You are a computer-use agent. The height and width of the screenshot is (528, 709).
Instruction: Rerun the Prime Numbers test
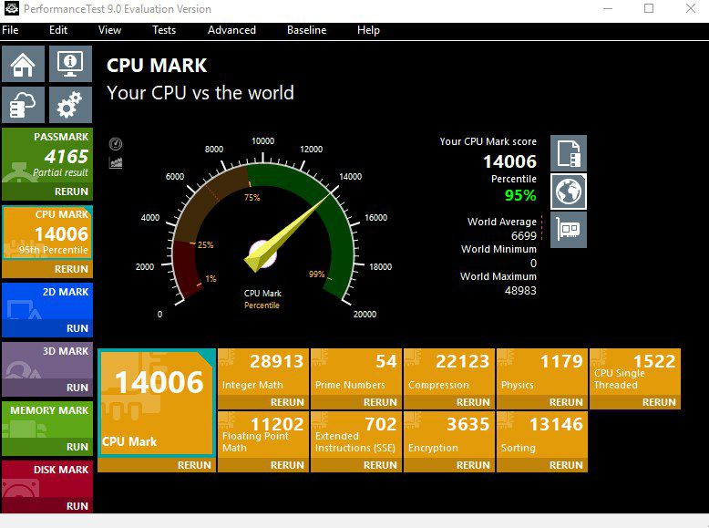[380, 402]
